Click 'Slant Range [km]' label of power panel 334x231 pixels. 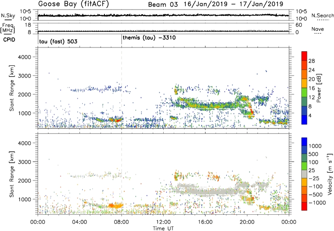(12, 88)
